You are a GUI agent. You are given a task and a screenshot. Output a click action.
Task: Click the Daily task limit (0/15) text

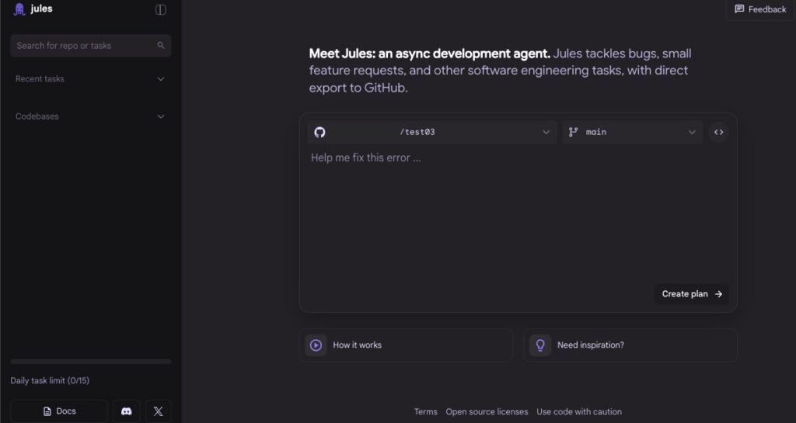pyautogui.click(x=50, y=380)
